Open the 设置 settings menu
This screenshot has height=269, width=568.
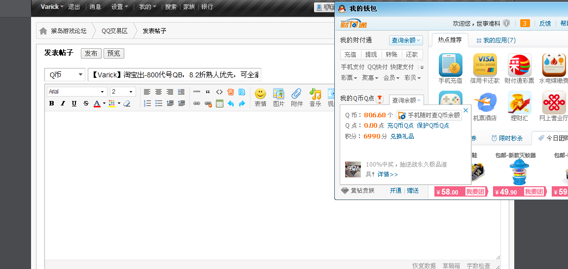pyautogui.click(x=119, y=6)
